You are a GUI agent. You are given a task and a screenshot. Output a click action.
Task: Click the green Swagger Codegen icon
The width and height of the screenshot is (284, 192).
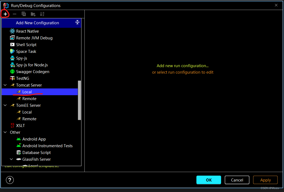(x=12, y=71)
